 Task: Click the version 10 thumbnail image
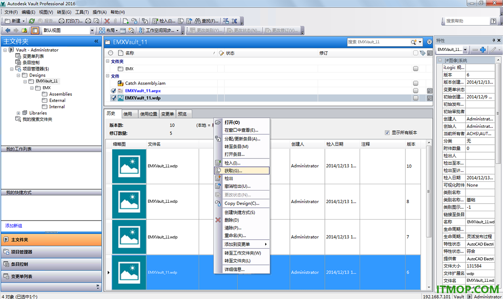(x=129, y=166)
